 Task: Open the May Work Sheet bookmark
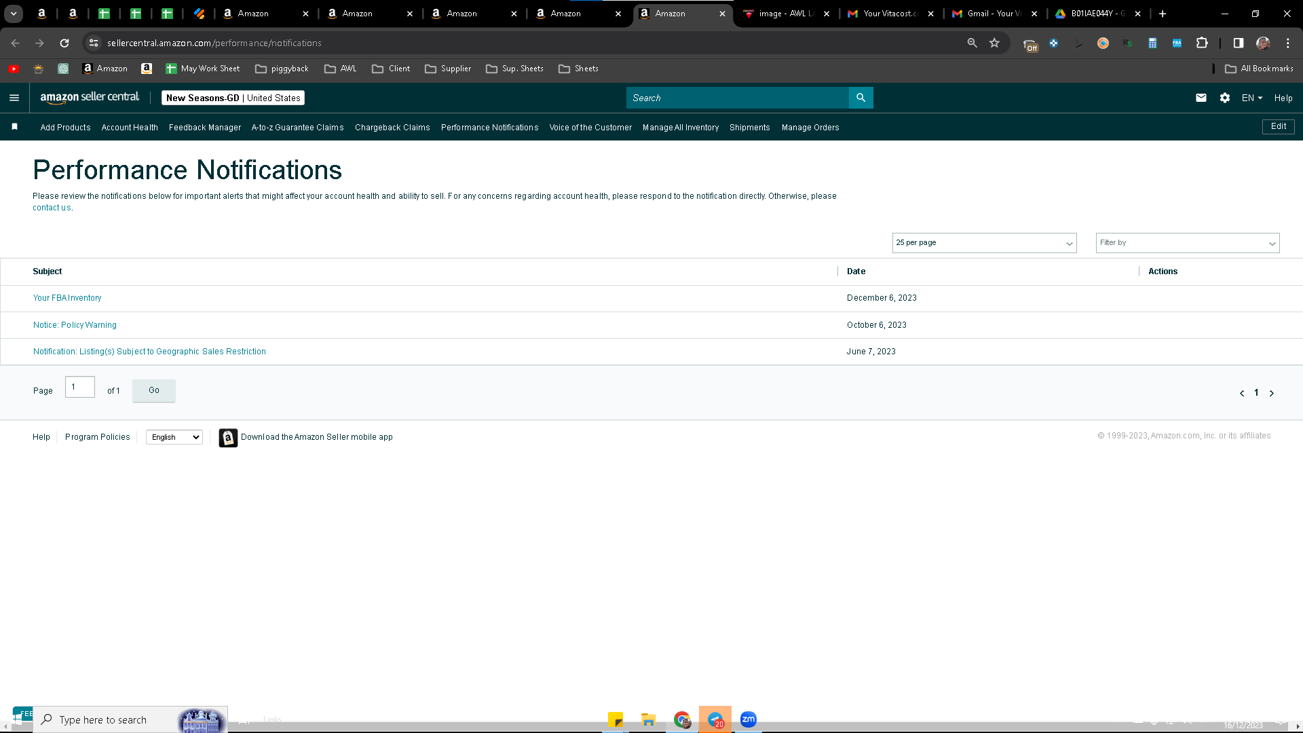(202, 69)
